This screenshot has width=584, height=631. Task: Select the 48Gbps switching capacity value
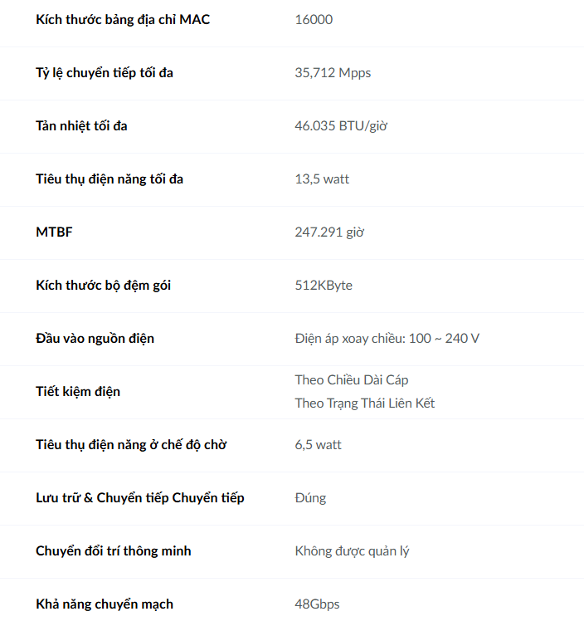tap(317, 604)
